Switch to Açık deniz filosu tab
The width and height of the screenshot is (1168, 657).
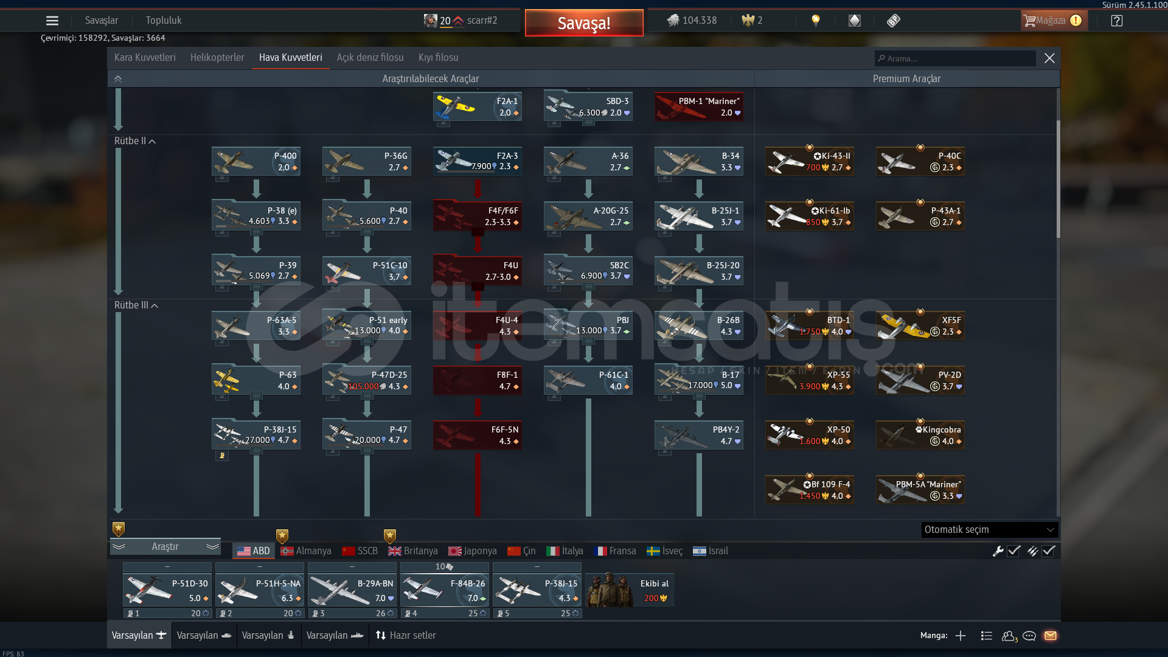point(370,58)
